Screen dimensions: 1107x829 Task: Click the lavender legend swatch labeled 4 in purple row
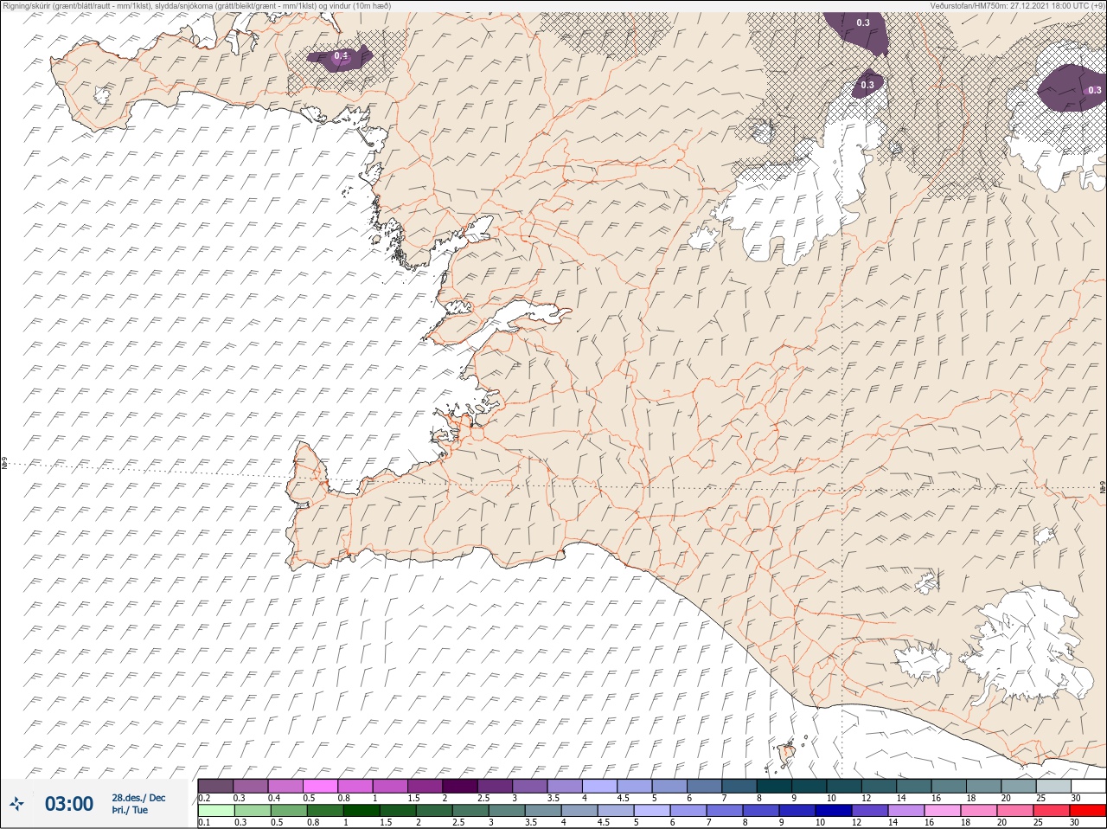coord(599,786)
